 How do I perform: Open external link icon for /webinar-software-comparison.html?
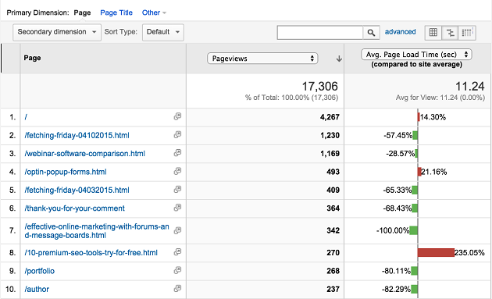[177, 153]
